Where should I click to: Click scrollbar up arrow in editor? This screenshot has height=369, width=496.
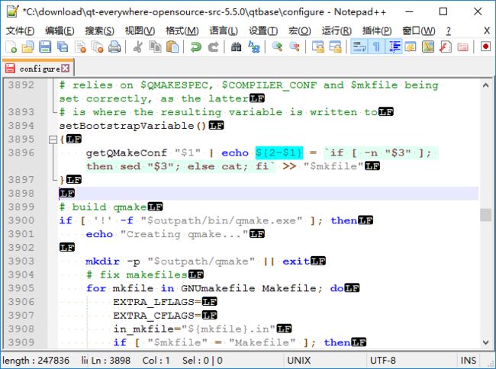[485, 85]
